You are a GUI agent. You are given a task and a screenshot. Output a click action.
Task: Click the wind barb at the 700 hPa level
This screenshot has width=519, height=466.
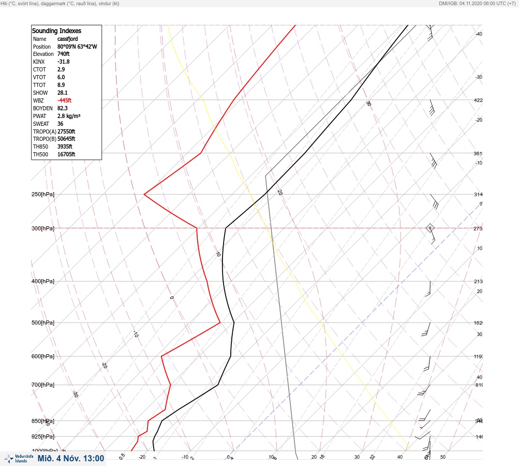[424, 390]
